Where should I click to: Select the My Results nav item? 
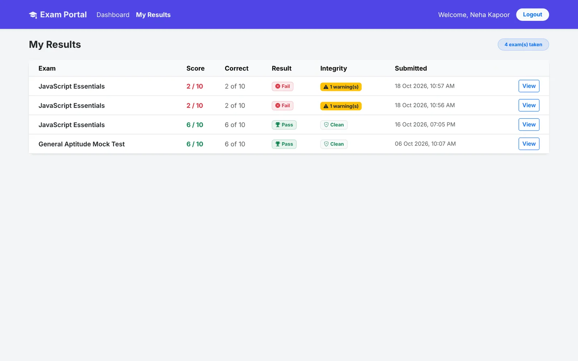coord(153,15)
